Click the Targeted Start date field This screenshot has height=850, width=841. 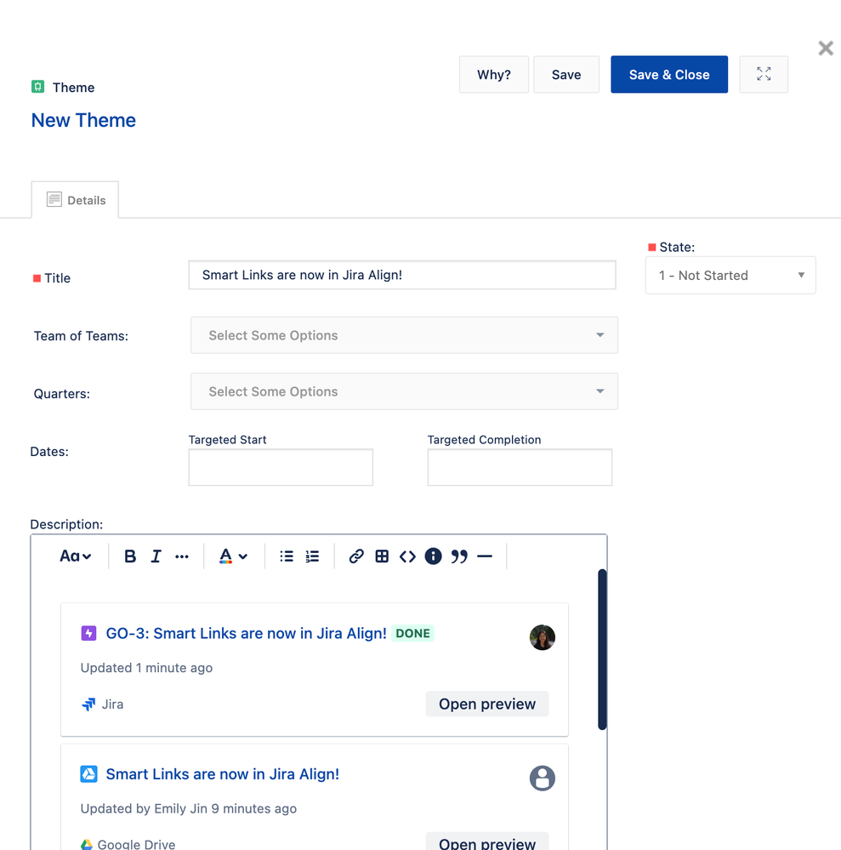click(x=281, y=467)
